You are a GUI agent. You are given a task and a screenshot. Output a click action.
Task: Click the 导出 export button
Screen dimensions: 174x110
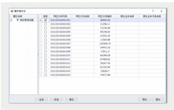tap(145, 99)
